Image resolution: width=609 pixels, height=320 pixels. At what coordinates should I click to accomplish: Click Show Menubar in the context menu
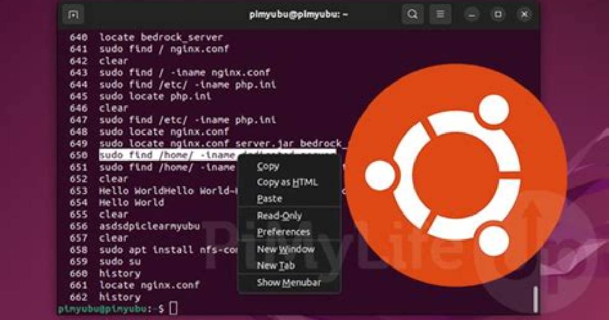(289, 283)
